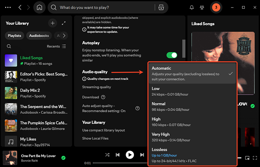The image size is (260, 167).
Task: Open Editor's Picks: Best Songs playlist
Action: [x=36, y=77]
